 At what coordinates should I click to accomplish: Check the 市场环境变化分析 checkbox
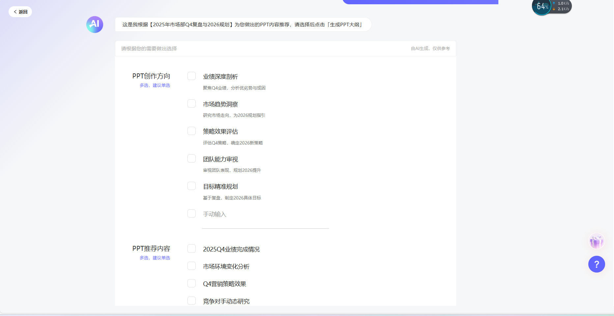[191, 266]
